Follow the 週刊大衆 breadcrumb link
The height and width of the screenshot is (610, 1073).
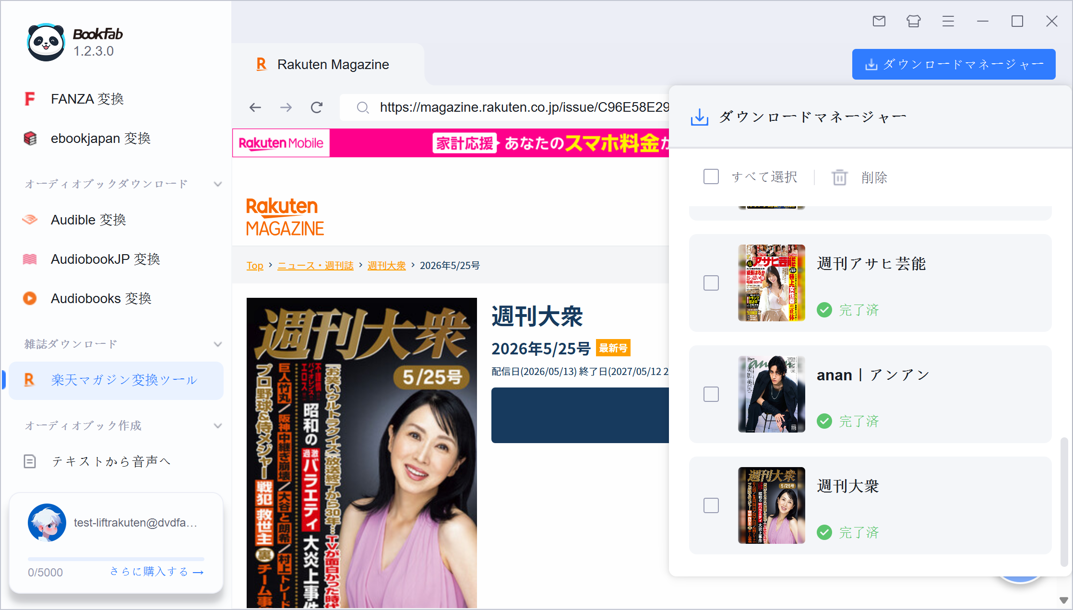click(386, 265)
